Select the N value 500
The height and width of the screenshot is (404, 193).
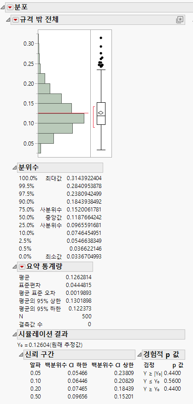pos(87,316)
